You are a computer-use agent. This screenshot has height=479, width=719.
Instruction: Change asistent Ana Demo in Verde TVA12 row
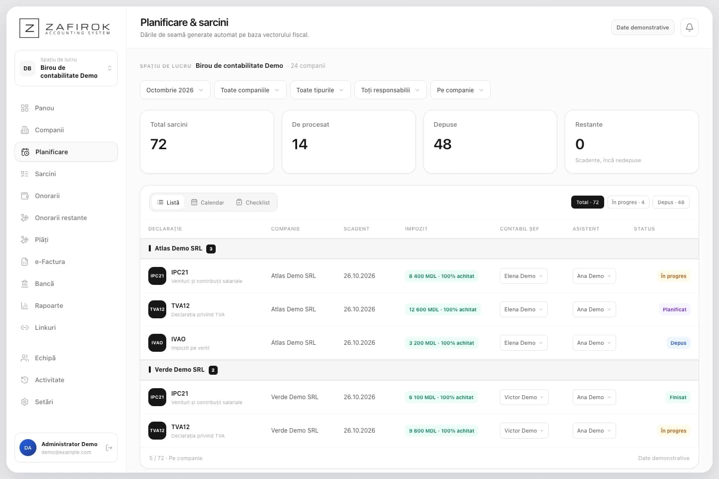tap(594, 431)
